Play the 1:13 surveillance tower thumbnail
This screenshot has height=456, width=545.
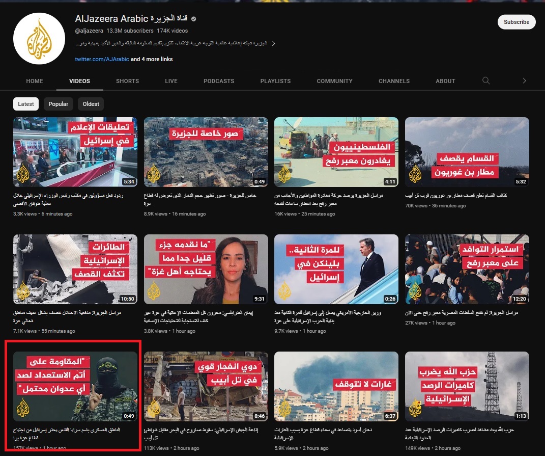coord(467,386)
